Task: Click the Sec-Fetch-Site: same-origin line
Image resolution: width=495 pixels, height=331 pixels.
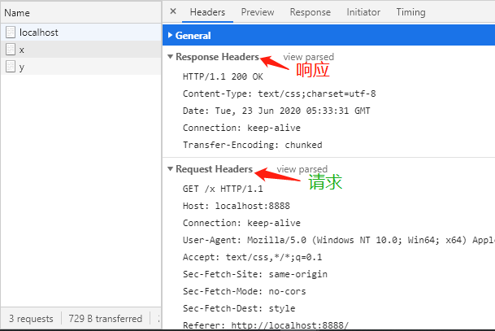Action: (254, 274)
